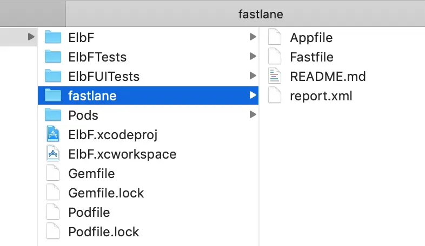Expand the ElbF folder arrow

pyautogui.click(x=253, y=37)
